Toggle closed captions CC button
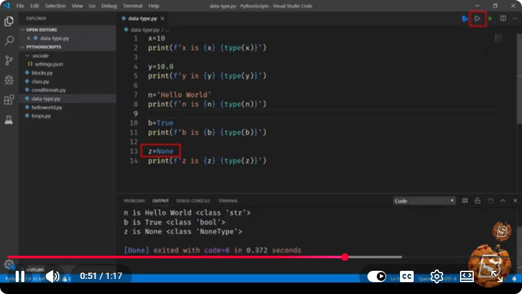The image size is (522, 294). [406, 276]
